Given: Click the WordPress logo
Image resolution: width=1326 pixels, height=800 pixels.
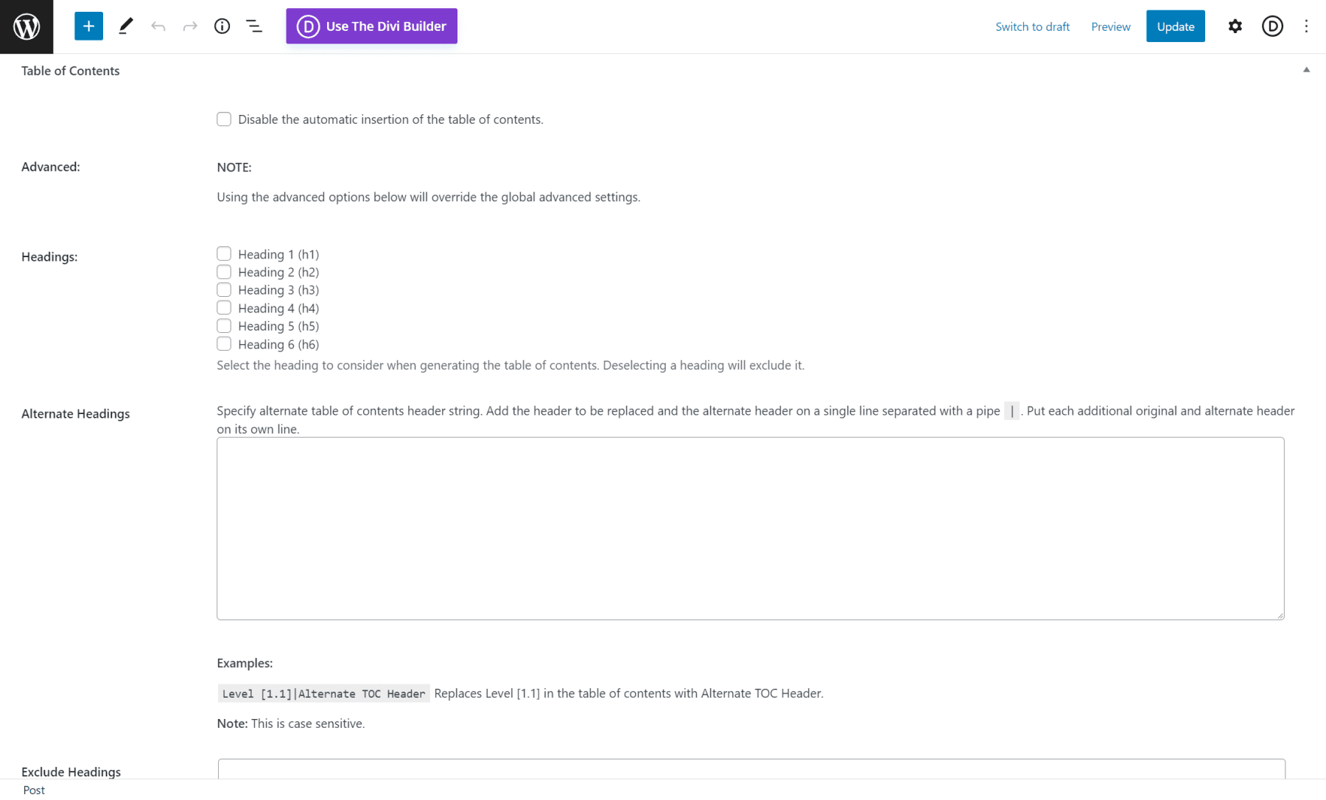Looking at the screenshot, I should (27, 27).
